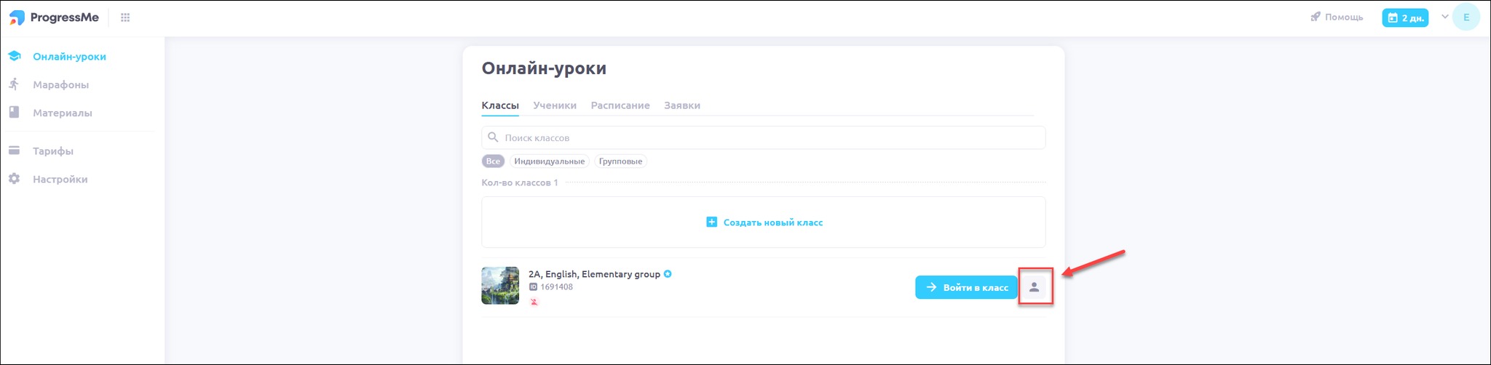
Task: Open Материалы in the sidebar
Action: tap(62, 113)
